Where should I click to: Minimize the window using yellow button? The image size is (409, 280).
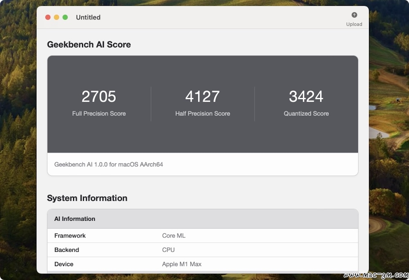point(56,17)
